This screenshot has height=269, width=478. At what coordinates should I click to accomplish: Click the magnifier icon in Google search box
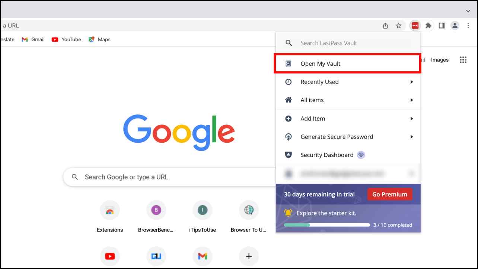(75, 177)
